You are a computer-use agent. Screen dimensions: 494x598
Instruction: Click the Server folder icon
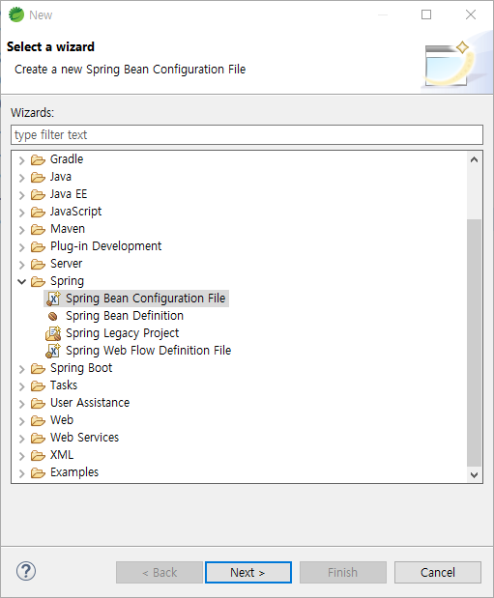[38, 264]
